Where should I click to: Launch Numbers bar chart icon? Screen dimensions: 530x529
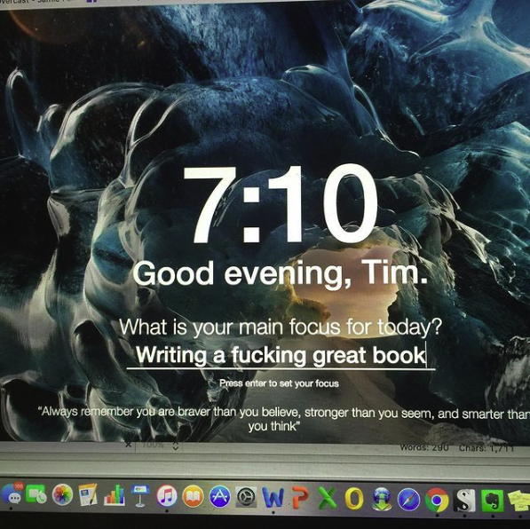(x=115, y=495)
